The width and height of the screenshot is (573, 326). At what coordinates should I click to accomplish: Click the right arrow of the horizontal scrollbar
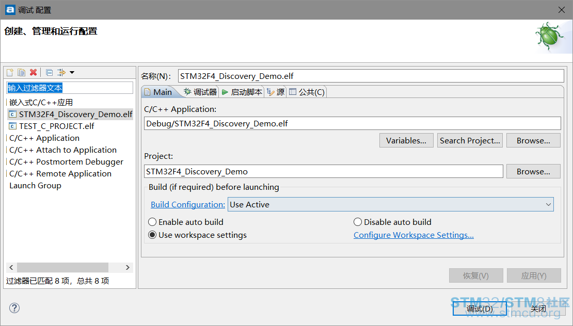click(128, 268)
